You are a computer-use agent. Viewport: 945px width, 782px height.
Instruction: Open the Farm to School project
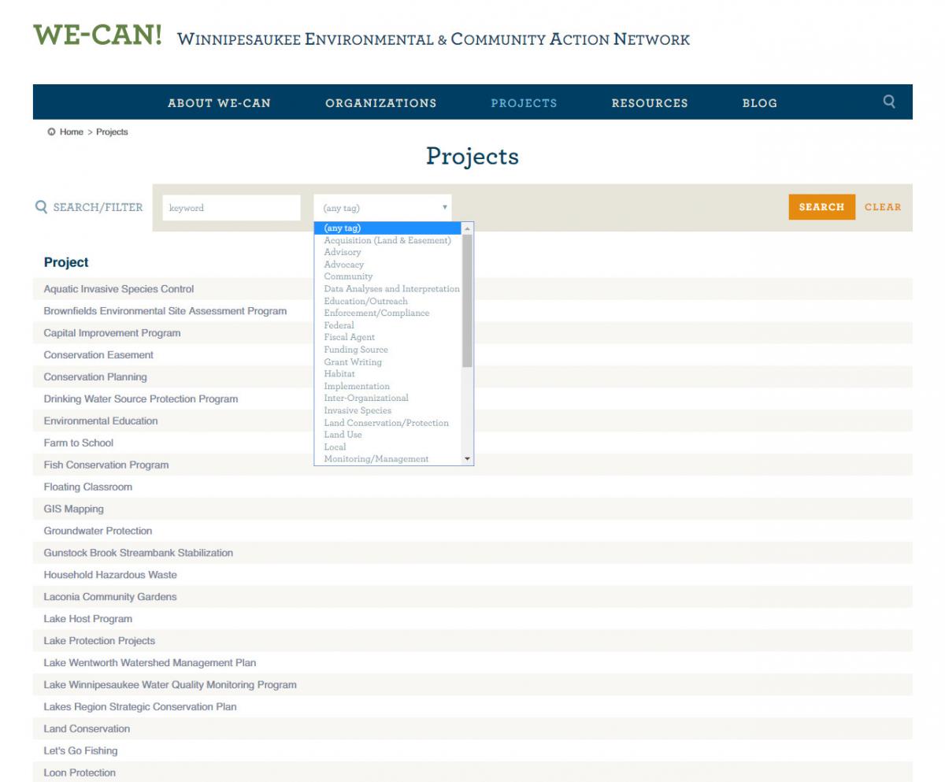pos(79,443)
